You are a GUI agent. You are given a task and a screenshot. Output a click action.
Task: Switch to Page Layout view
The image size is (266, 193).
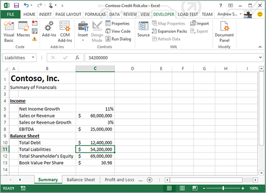pos(182,188)
